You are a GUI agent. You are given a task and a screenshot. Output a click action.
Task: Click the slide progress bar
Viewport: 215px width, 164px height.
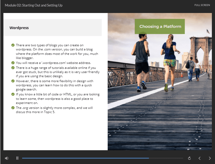coord(102,158)
